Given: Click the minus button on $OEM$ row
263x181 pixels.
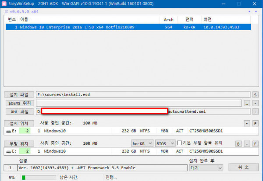Looking at the screenshot, I should tap(255, 103).
